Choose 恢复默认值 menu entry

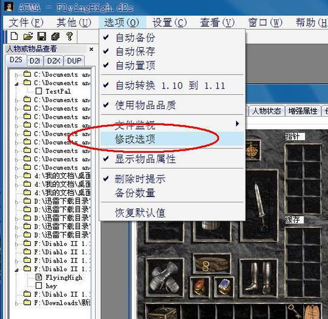click(x=173, y=212)
